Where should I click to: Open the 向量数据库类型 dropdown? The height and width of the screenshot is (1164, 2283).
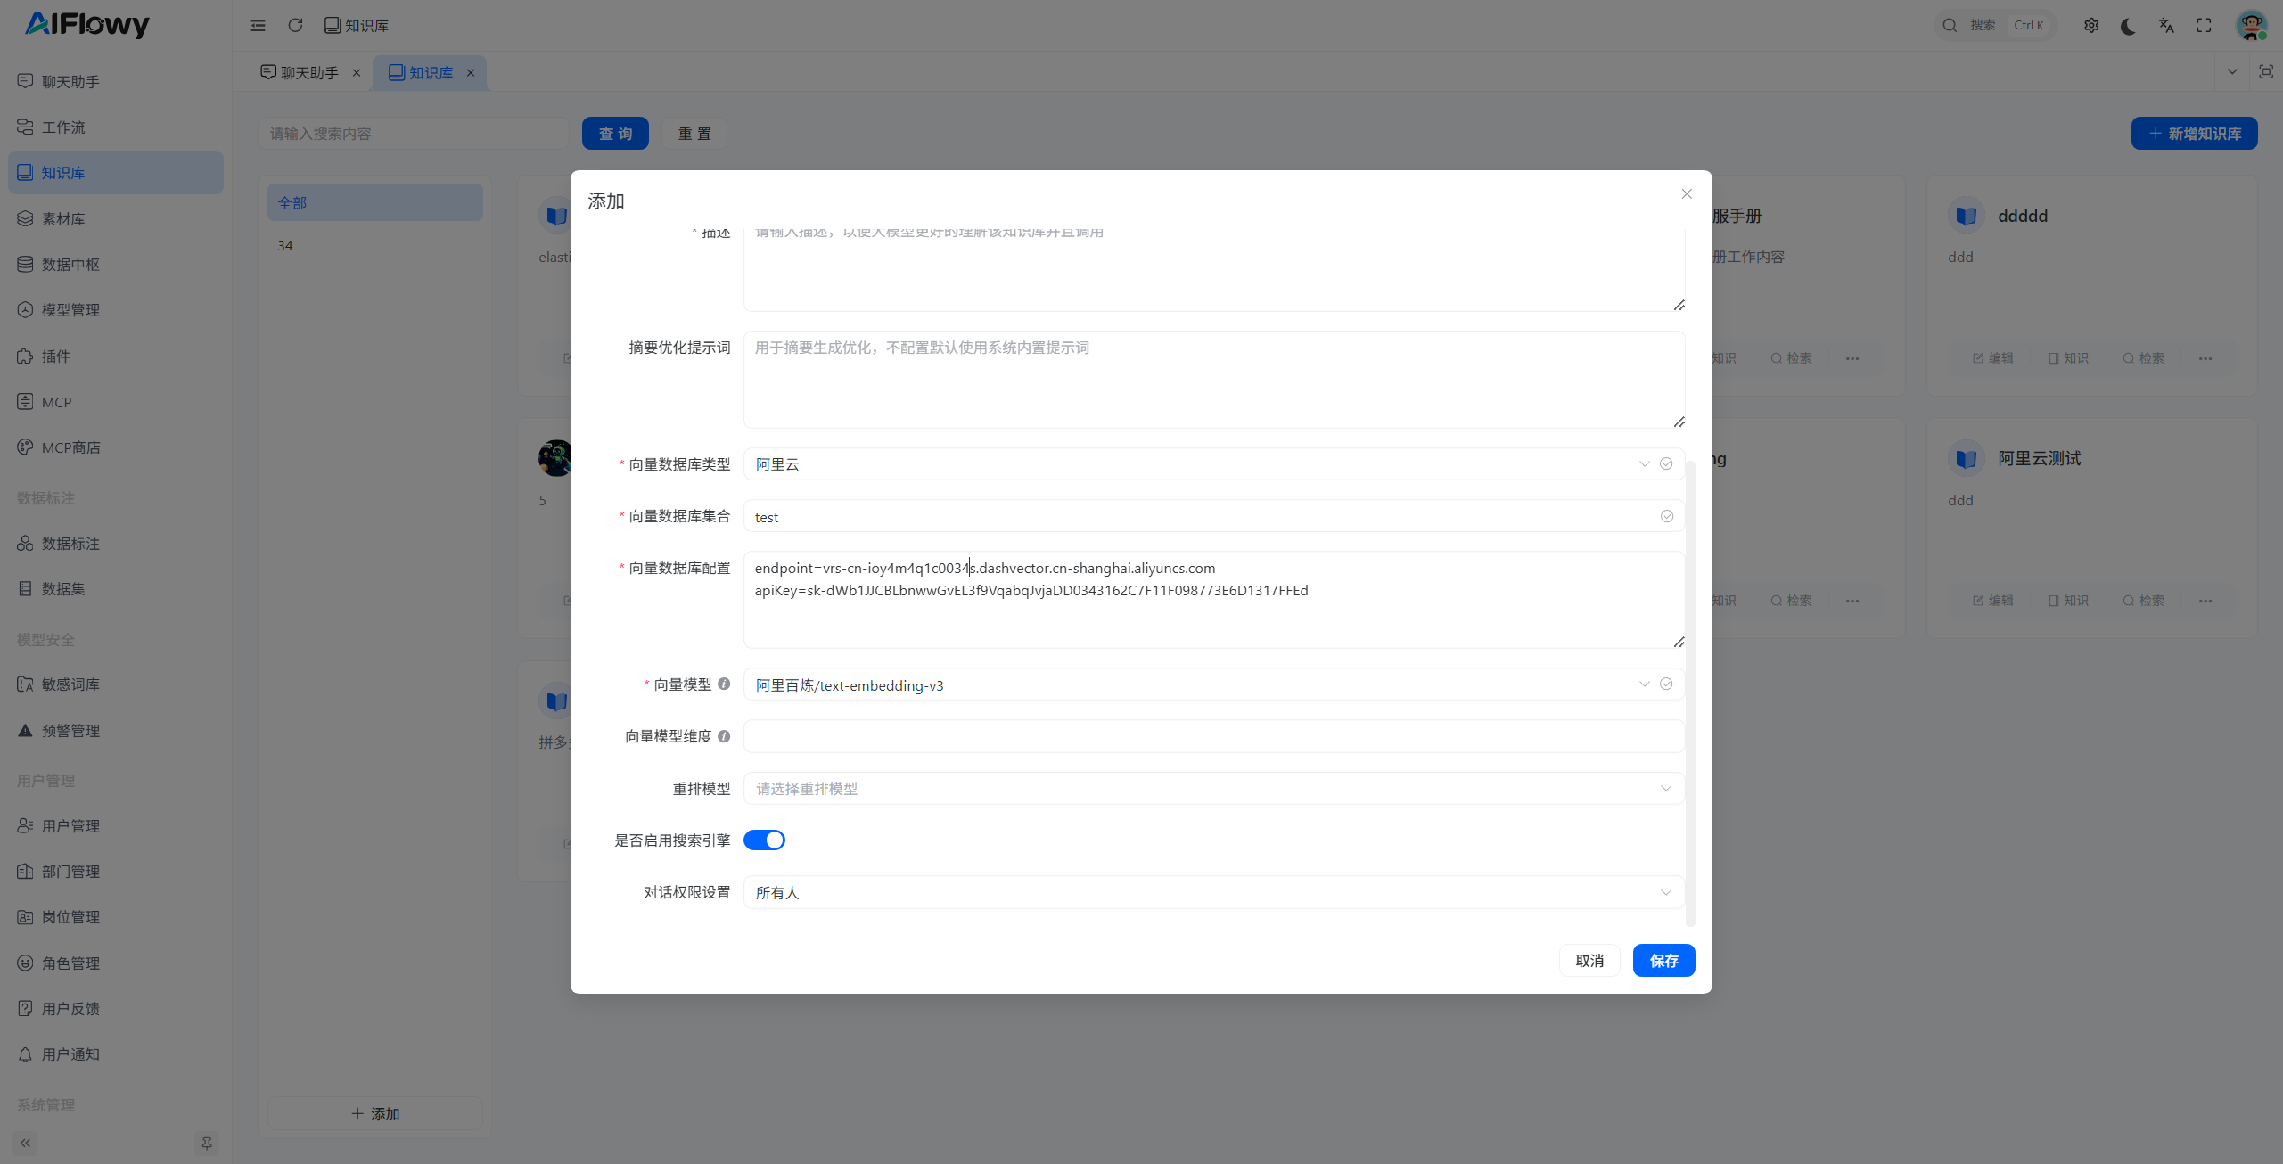[1195, 464]
